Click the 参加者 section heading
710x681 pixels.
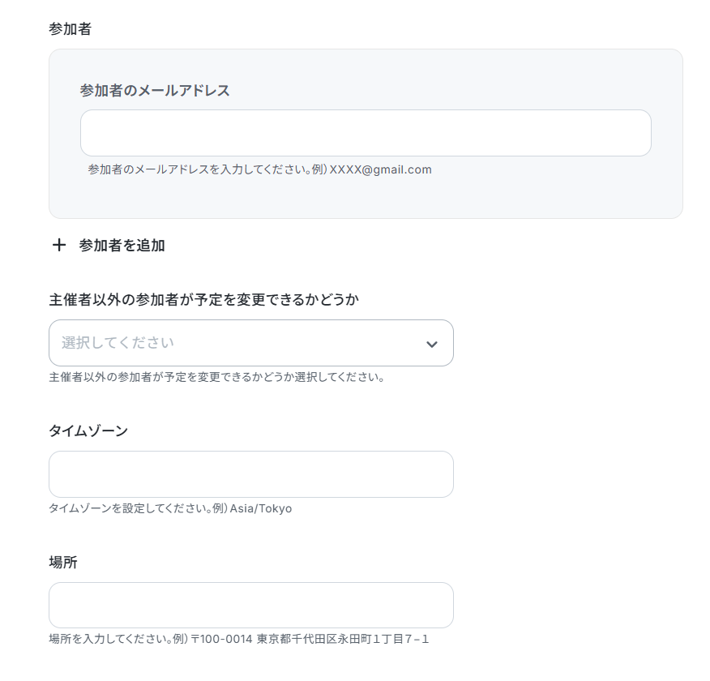(71, 29)
